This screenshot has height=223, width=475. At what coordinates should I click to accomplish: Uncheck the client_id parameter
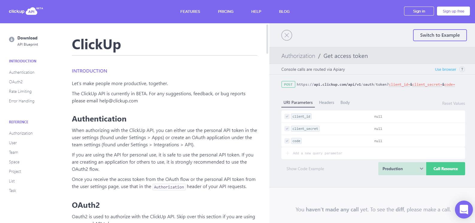point(287,116)
